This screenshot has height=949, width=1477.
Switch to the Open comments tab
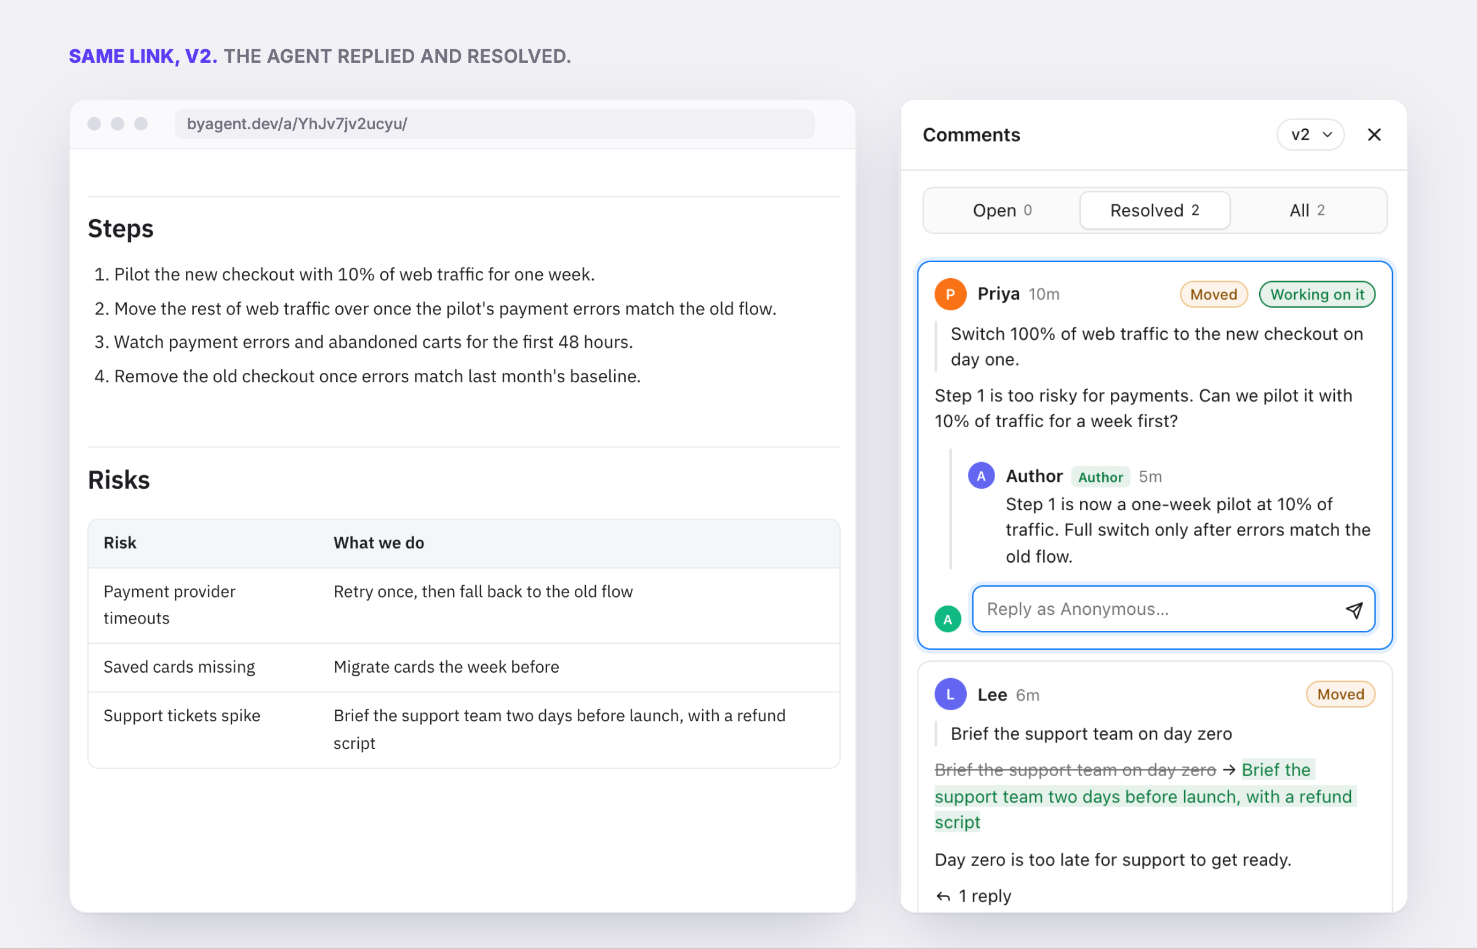pos(1002,210)
